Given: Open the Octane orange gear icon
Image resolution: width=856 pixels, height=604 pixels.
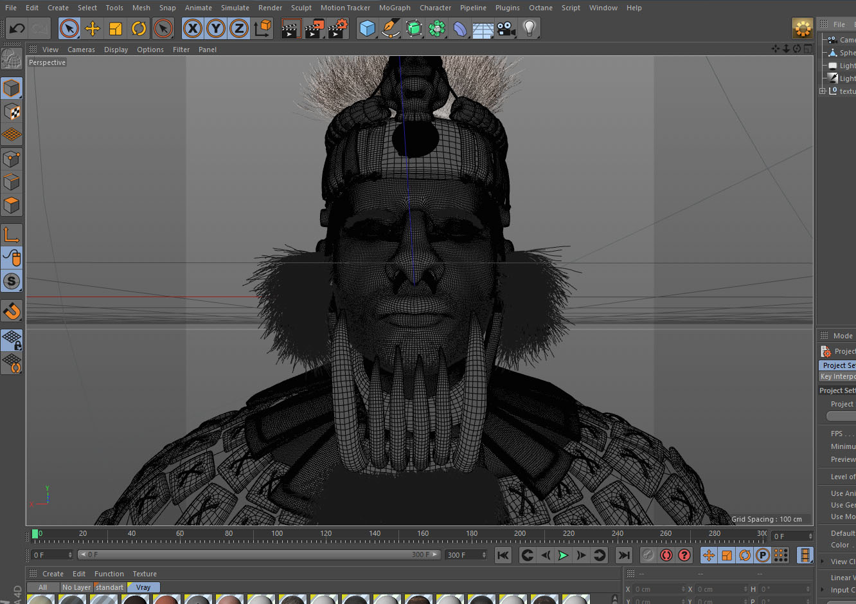Looking at the screenshot, I should (x=803, y=28).
